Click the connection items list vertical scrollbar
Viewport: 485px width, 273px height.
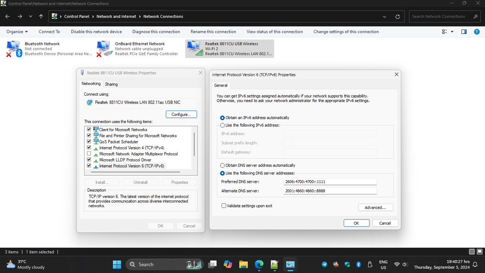194,144
